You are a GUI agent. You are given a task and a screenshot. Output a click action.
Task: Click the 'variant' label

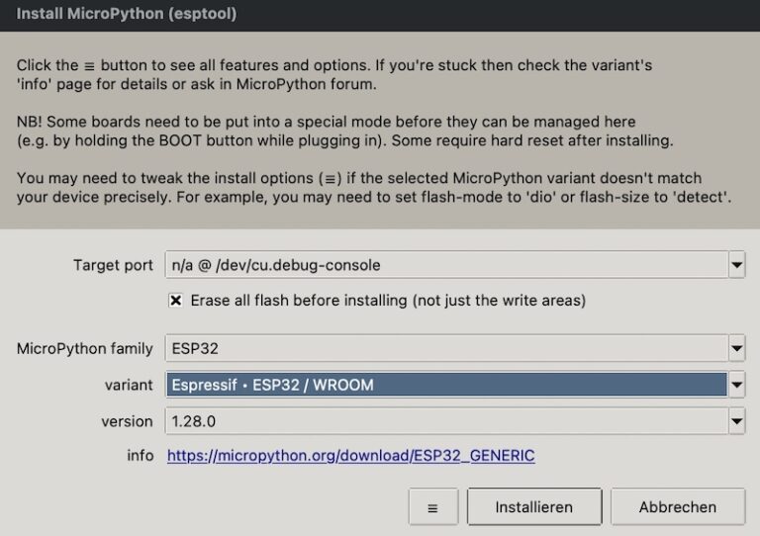coord(129,386)
